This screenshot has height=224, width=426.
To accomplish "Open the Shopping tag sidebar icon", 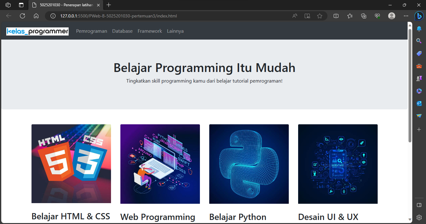I will coord(419,54).
